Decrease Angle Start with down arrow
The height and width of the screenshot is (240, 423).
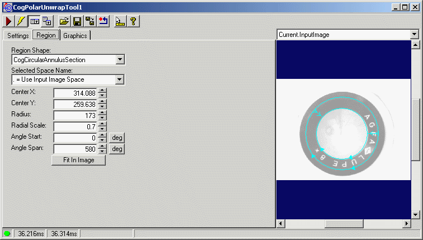pos(102,140)
